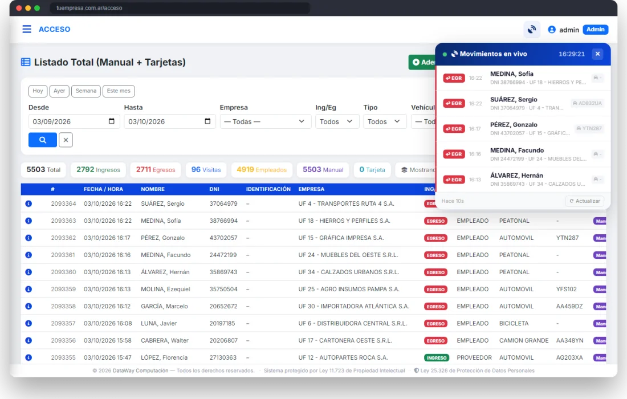The image size is (627, 399).
Task: Open the Tipo filter dropdown
Action: point(385,121)
